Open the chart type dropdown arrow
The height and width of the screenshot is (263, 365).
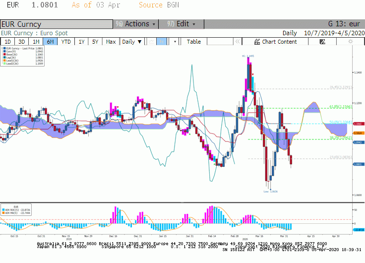click(175, 42)
